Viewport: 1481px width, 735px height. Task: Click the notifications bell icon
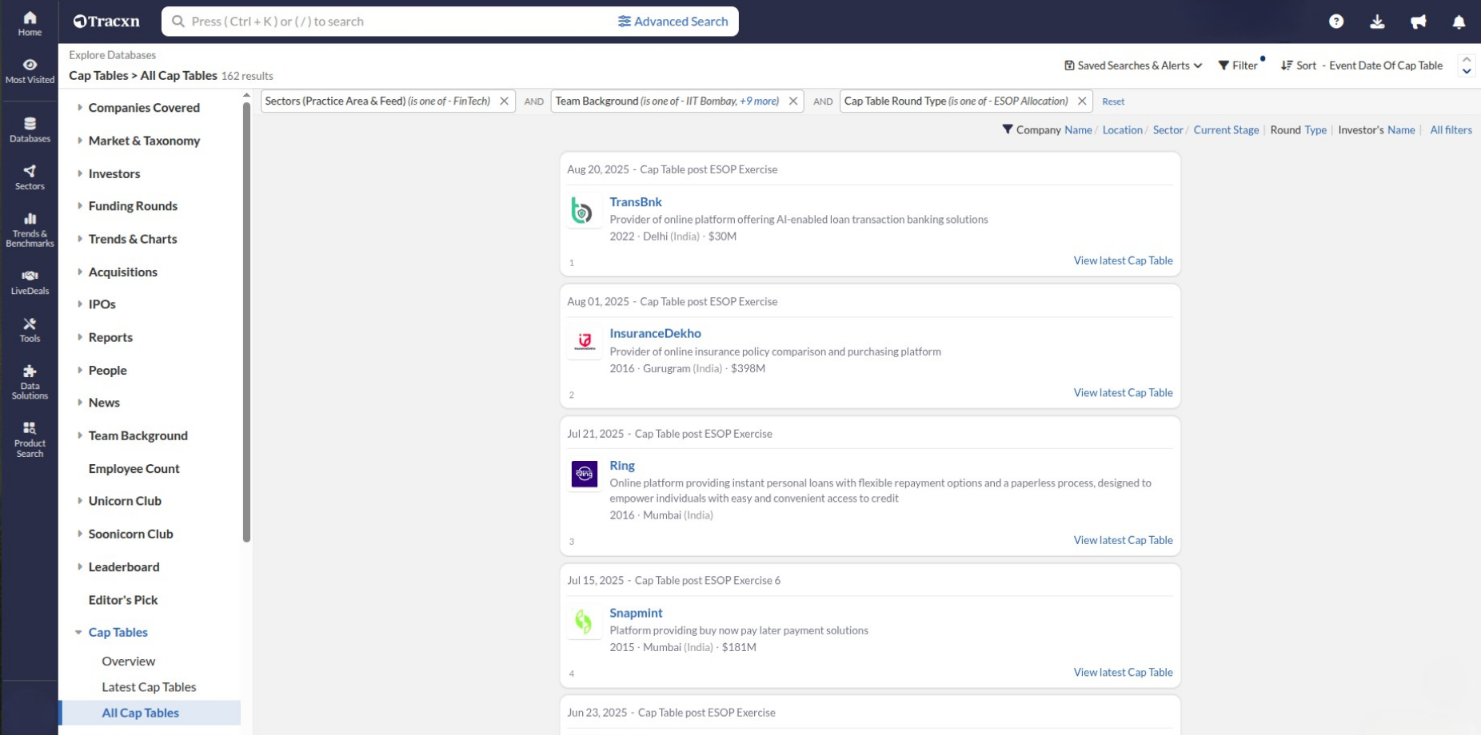point(1459,22)
